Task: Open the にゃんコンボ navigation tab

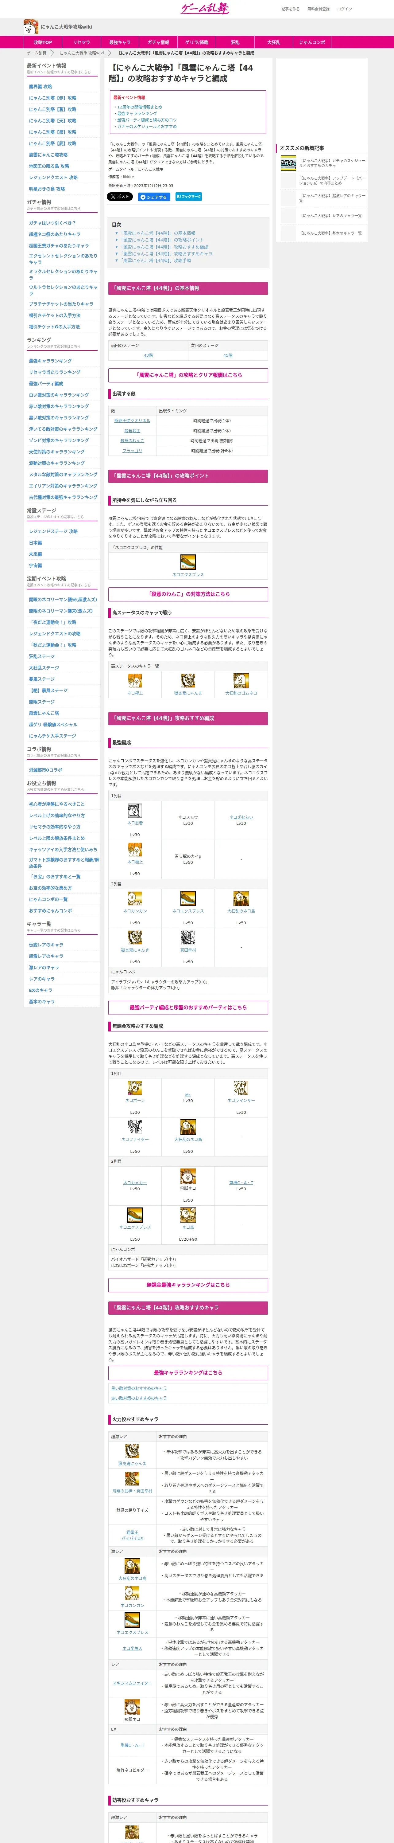Action: pyautogui.click(x=312, y=42)
